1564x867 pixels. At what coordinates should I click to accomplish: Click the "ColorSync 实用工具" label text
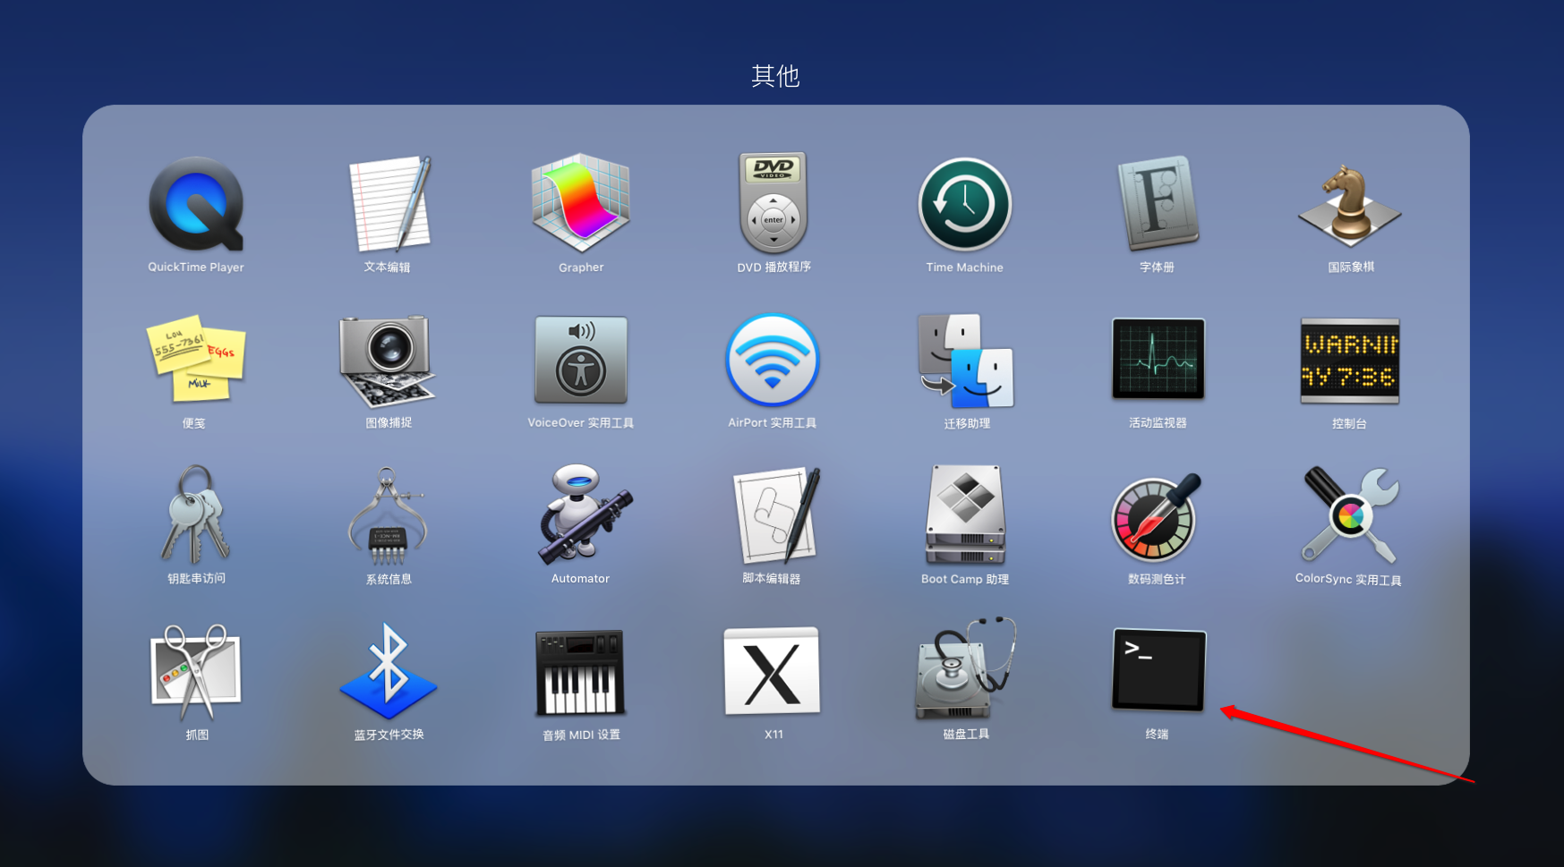[1348, 579]
